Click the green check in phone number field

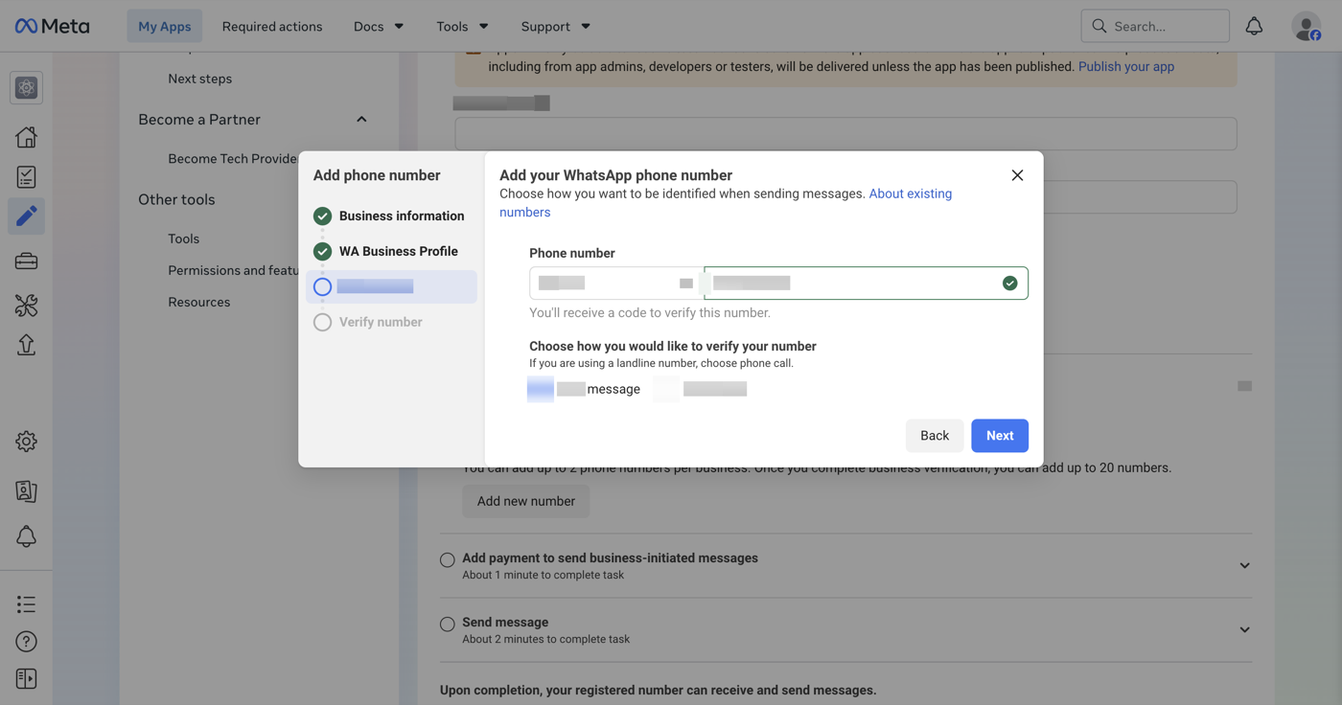(x=1009, y=284)
